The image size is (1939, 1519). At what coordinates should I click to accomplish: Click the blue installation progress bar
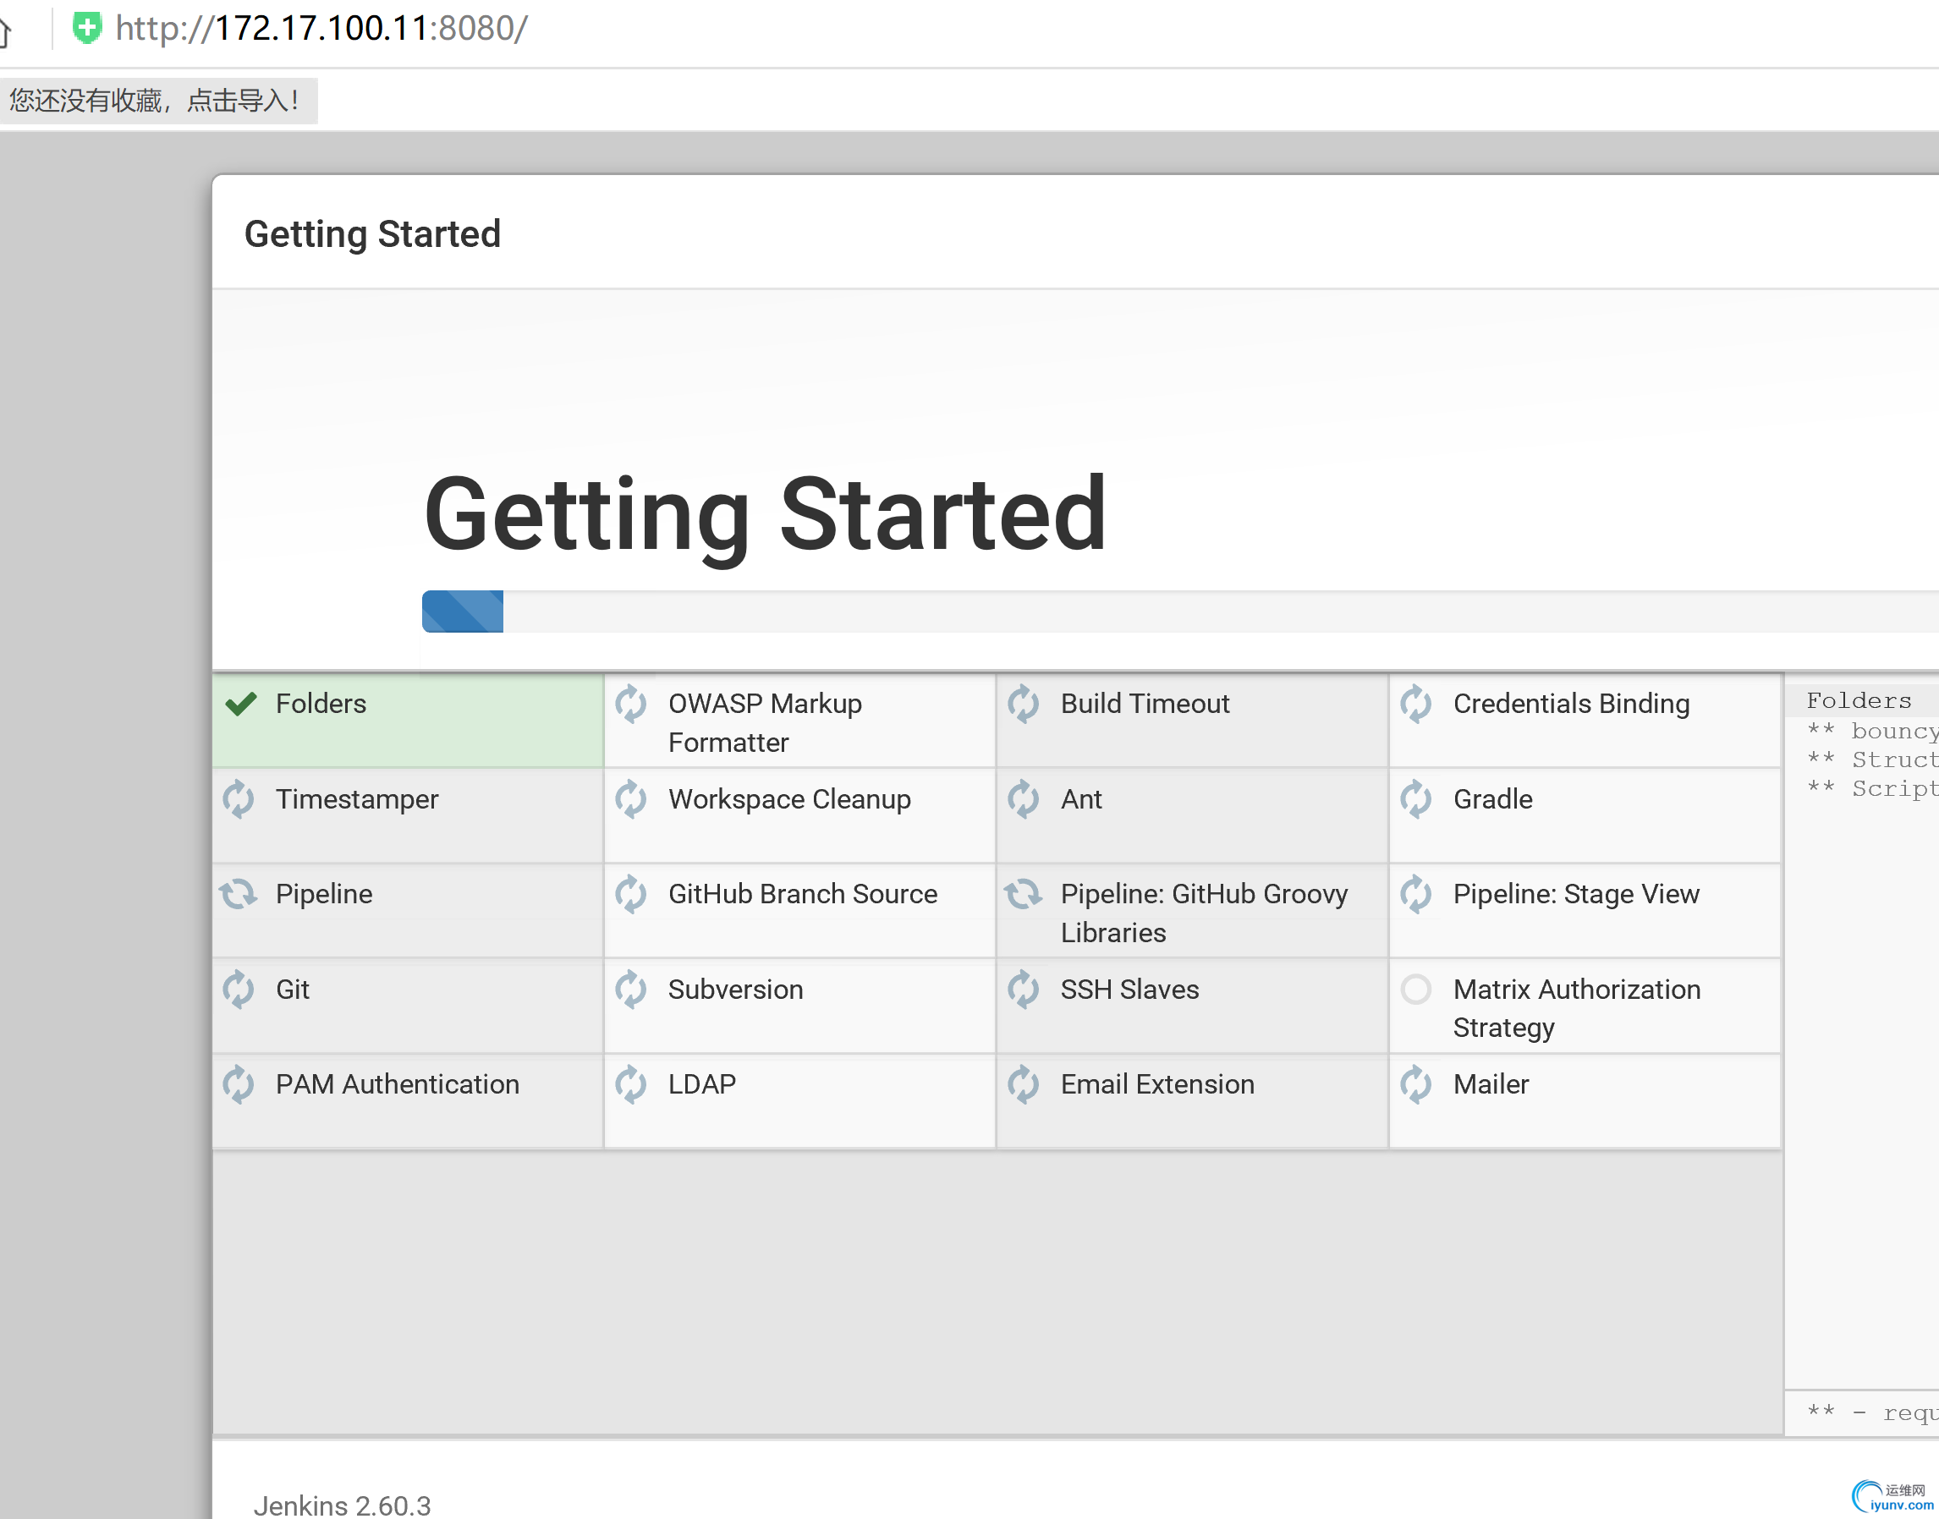[x=463, y=611]
